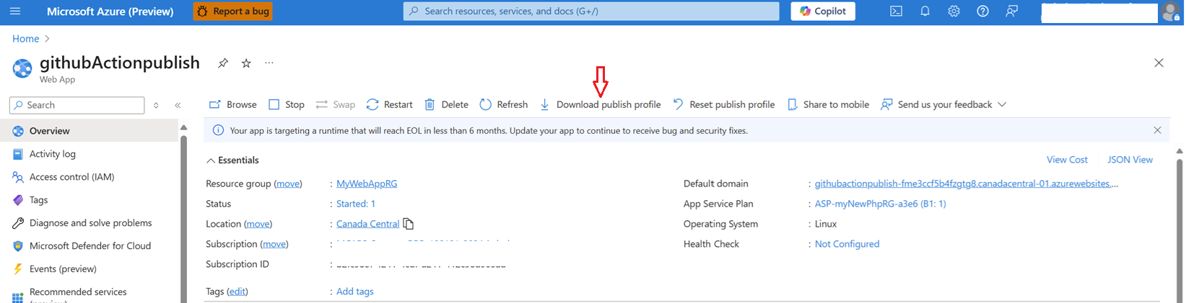Click the Help question mark icon
Image resolution: width=1186 pixels, height=303 pixels.
click(982, 12)
